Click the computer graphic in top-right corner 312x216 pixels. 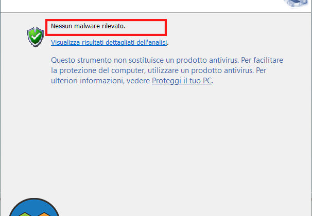click(x=298, y=4)
